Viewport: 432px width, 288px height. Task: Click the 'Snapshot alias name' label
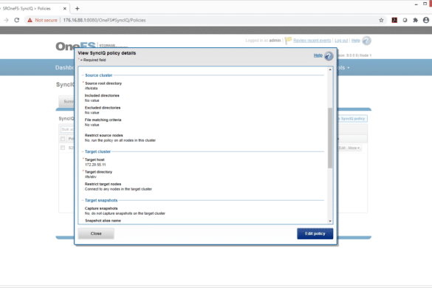[x=103, y=221]
